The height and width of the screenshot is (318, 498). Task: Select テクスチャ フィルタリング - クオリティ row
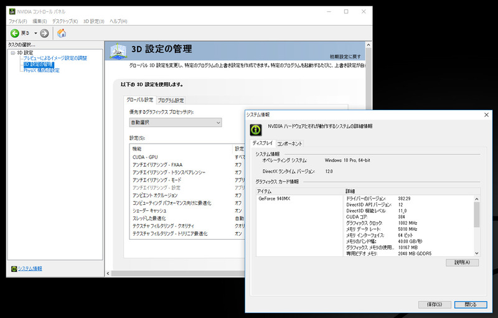coord(187,226)
